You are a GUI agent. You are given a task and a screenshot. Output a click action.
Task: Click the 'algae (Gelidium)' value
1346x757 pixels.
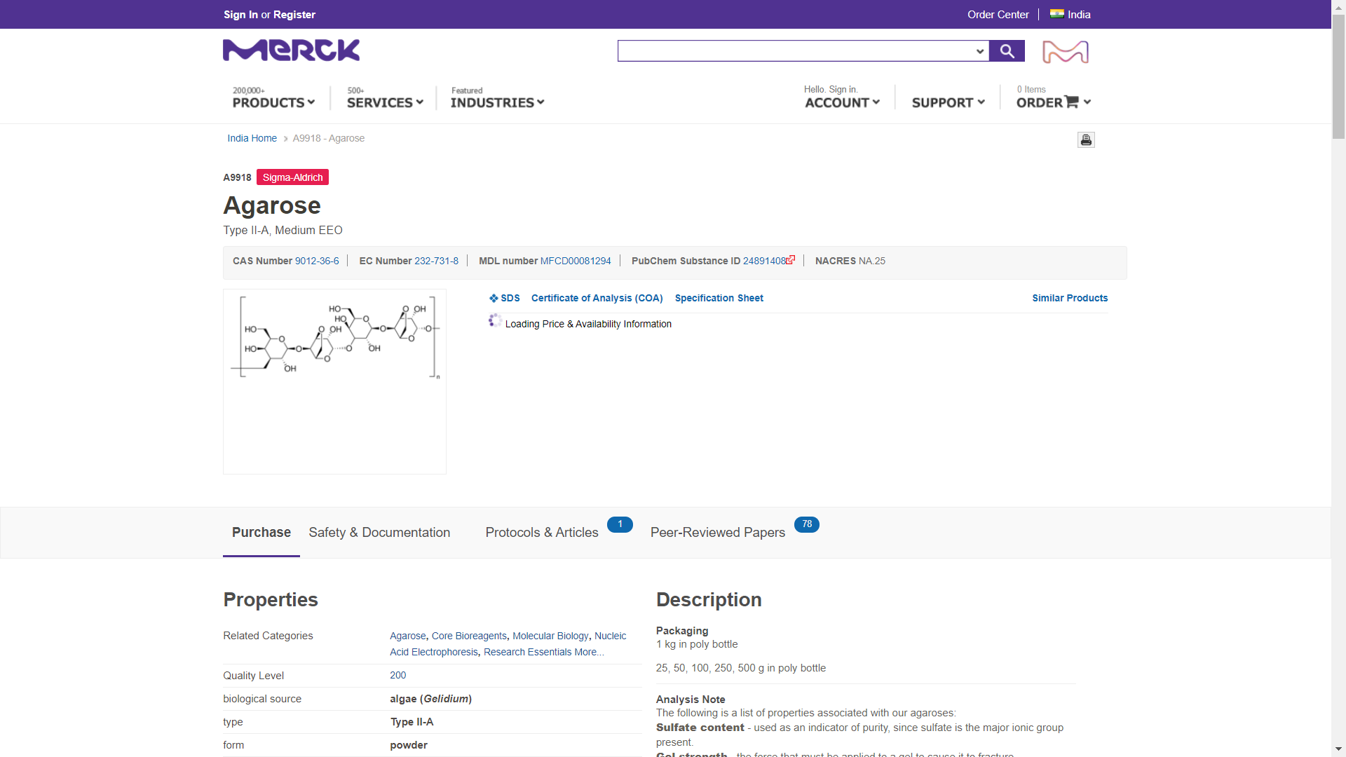pyautogui.click(x=430, y=699)
